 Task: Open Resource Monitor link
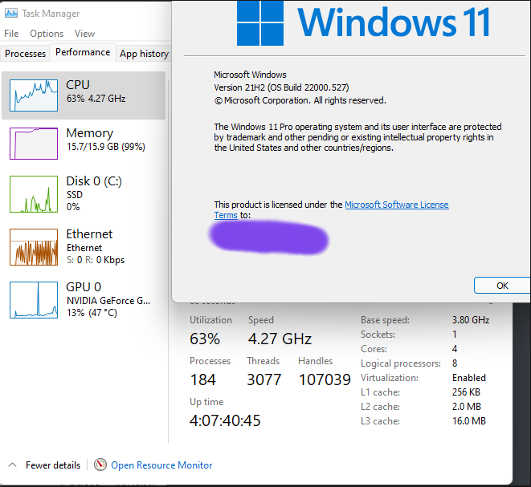click(161, 465)
